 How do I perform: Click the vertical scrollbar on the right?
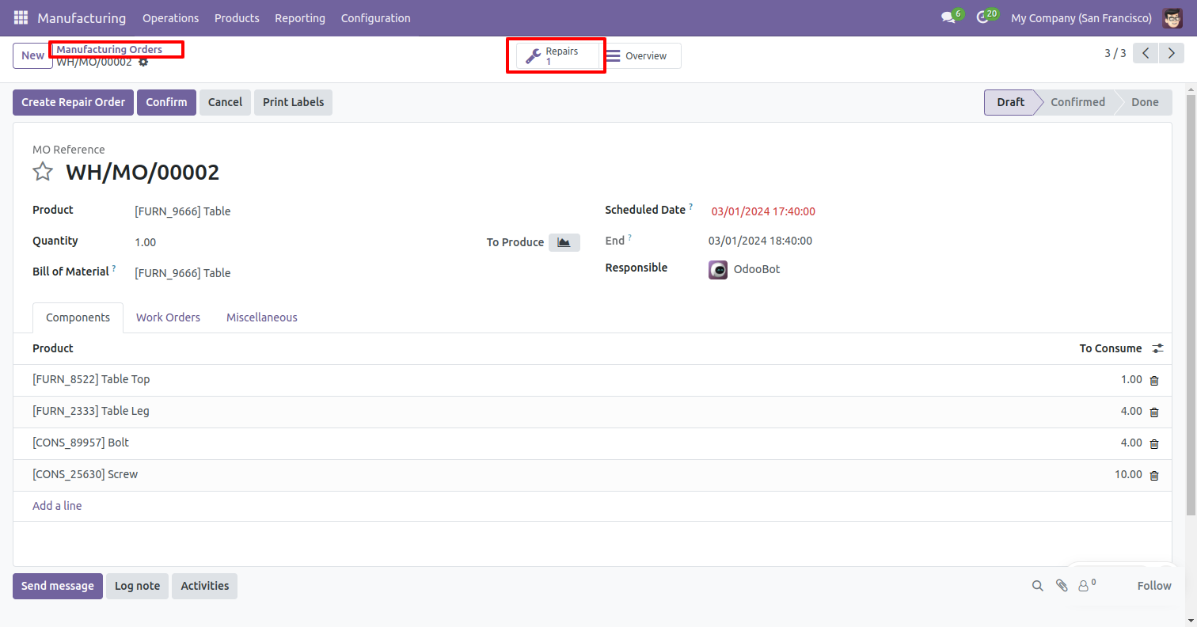[x=1190, y=301]
